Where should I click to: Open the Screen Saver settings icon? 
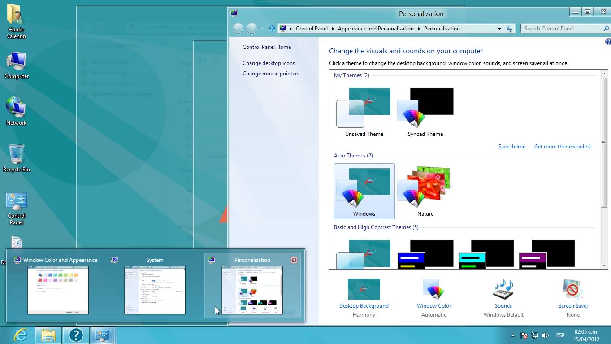tap(573, 289)
